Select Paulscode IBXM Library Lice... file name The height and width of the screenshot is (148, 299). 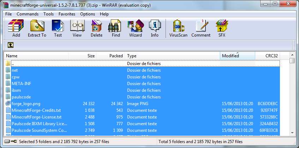40,124
